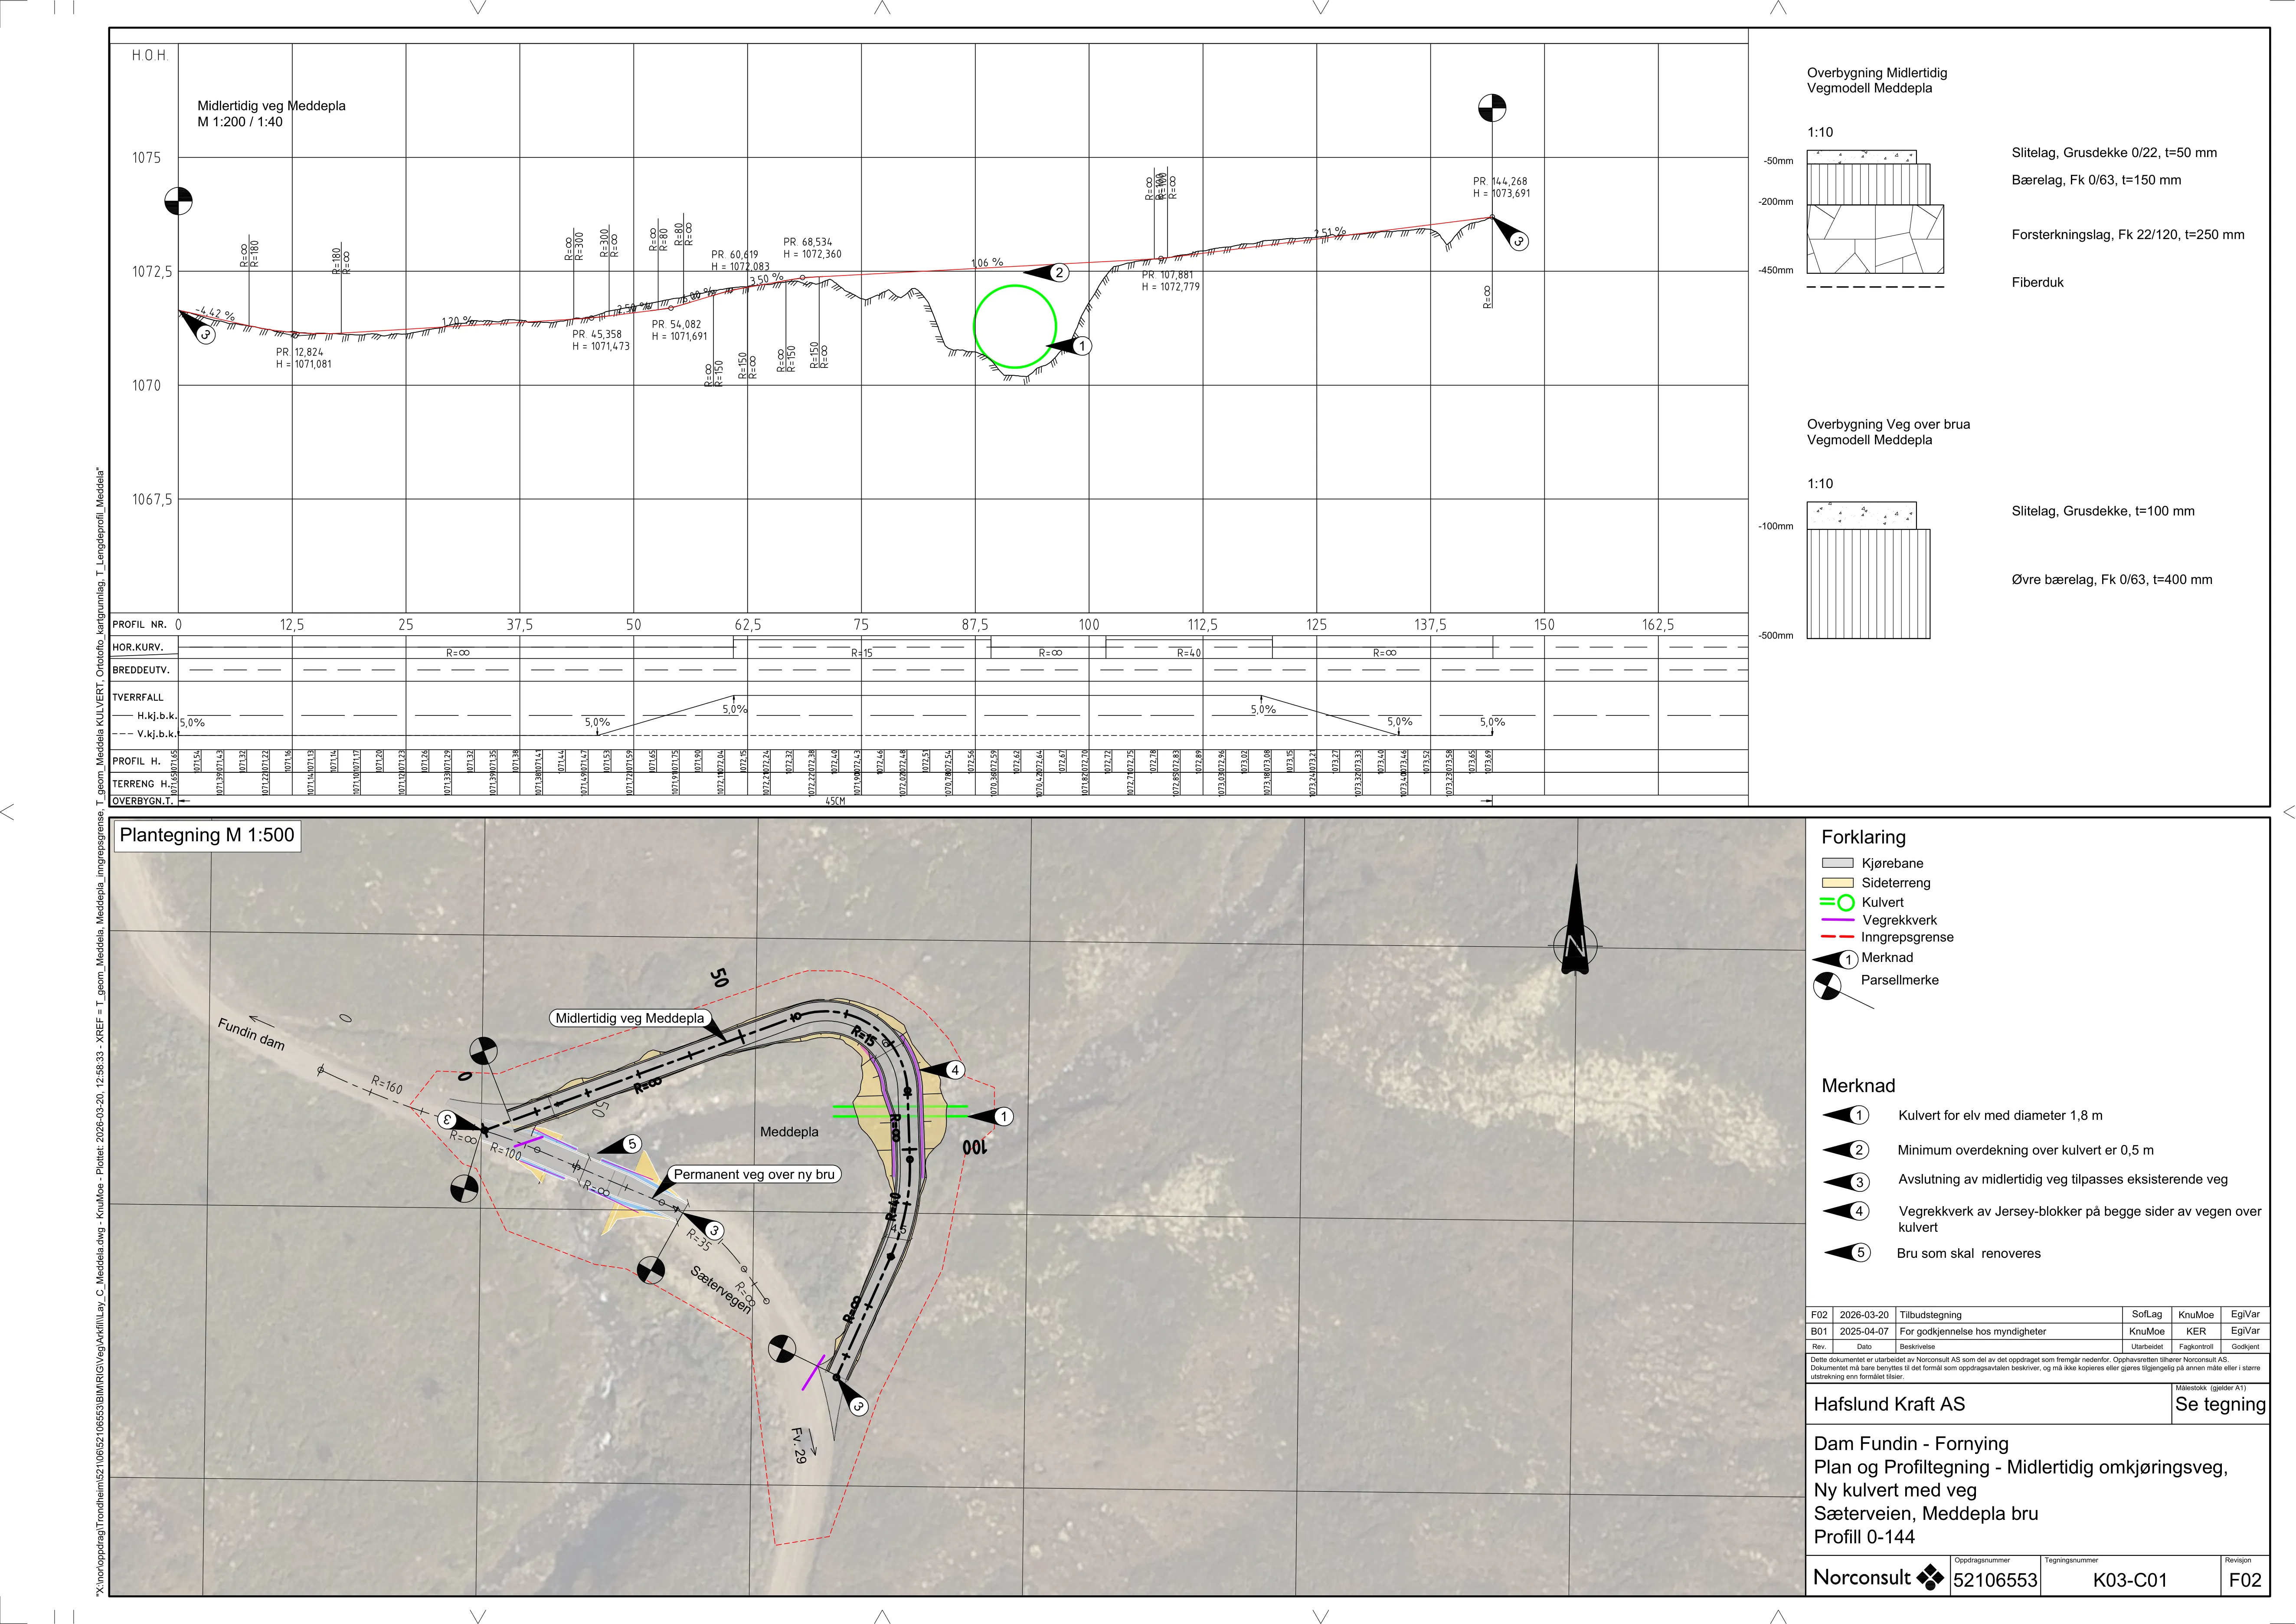
Task: Click note marker 2 beside 'Minimum overdekning'
Action: tap(1846, 1150)
